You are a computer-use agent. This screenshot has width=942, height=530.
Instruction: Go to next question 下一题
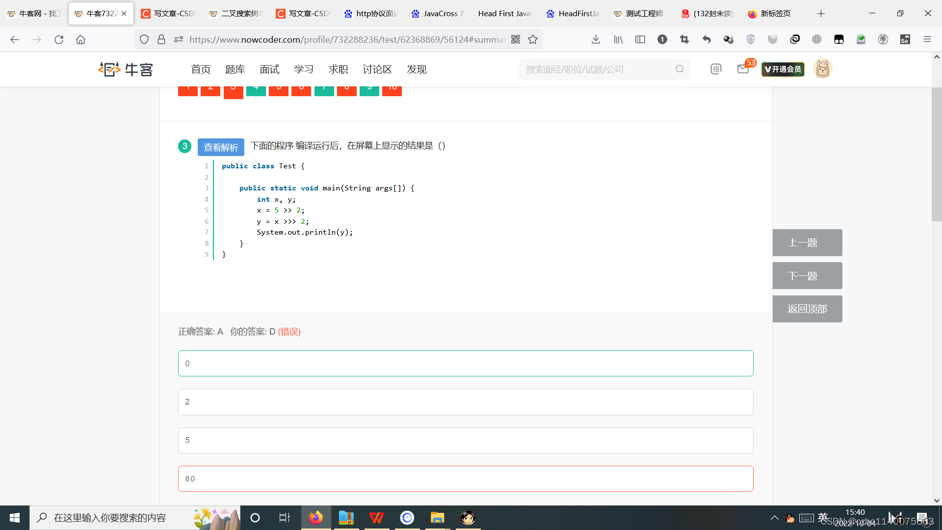(807, 276)
